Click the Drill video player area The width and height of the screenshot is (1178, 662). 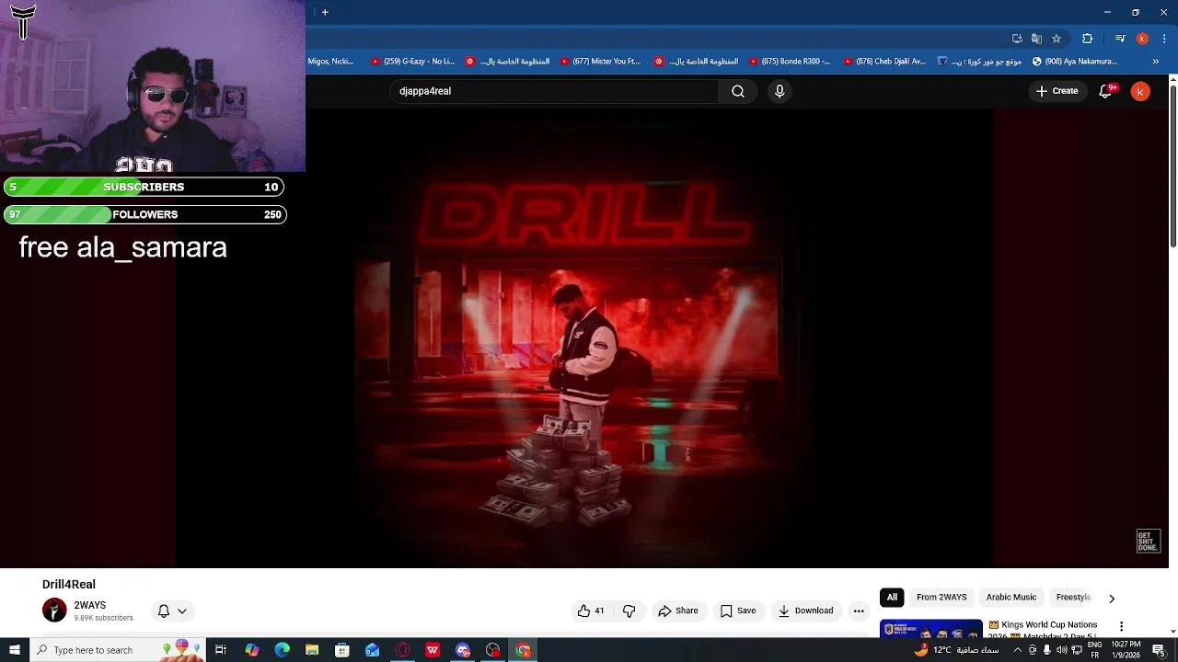pos(585,338)
